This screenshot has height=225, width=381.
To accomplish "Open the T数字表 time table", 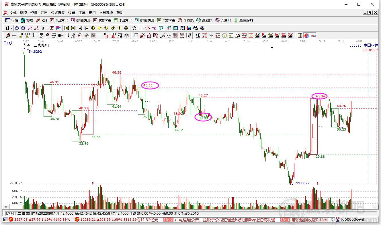I will (x=166, y=20).
